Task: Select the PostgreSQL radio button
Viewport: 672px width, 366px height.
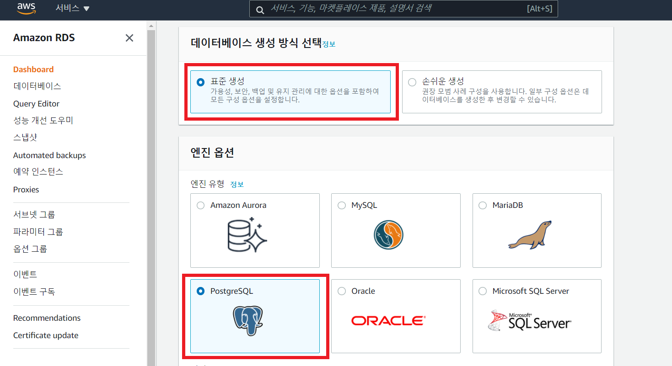Action: [200, 291]
